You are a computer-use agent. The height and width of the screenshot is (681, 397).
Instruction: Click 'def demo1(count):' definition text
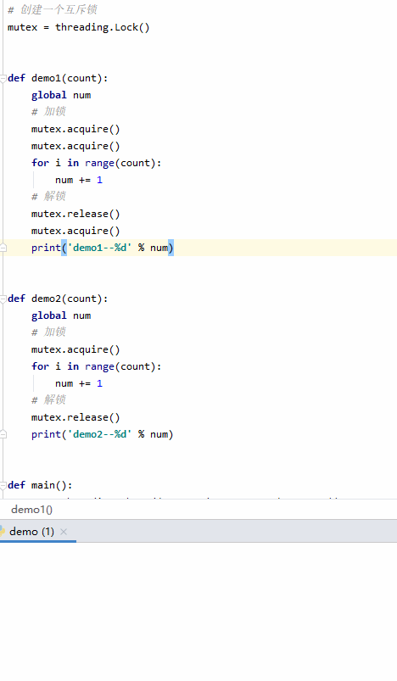[x=58, y=78]
